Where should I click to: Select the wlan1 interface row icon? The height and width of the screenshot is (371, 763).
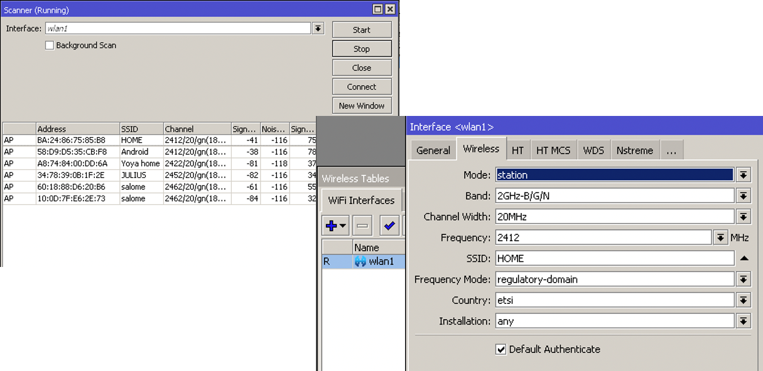[360, 261]
